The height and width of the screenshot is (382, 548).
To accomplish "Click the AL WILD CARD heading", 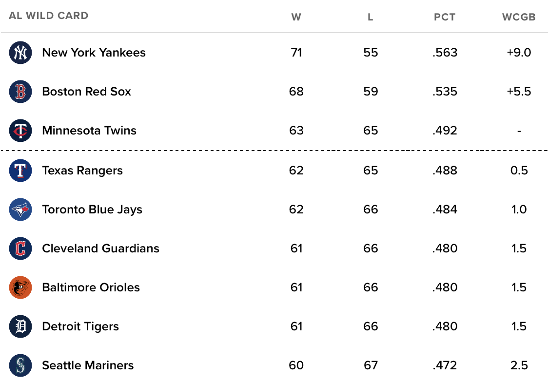I will [x=49, y=16].
